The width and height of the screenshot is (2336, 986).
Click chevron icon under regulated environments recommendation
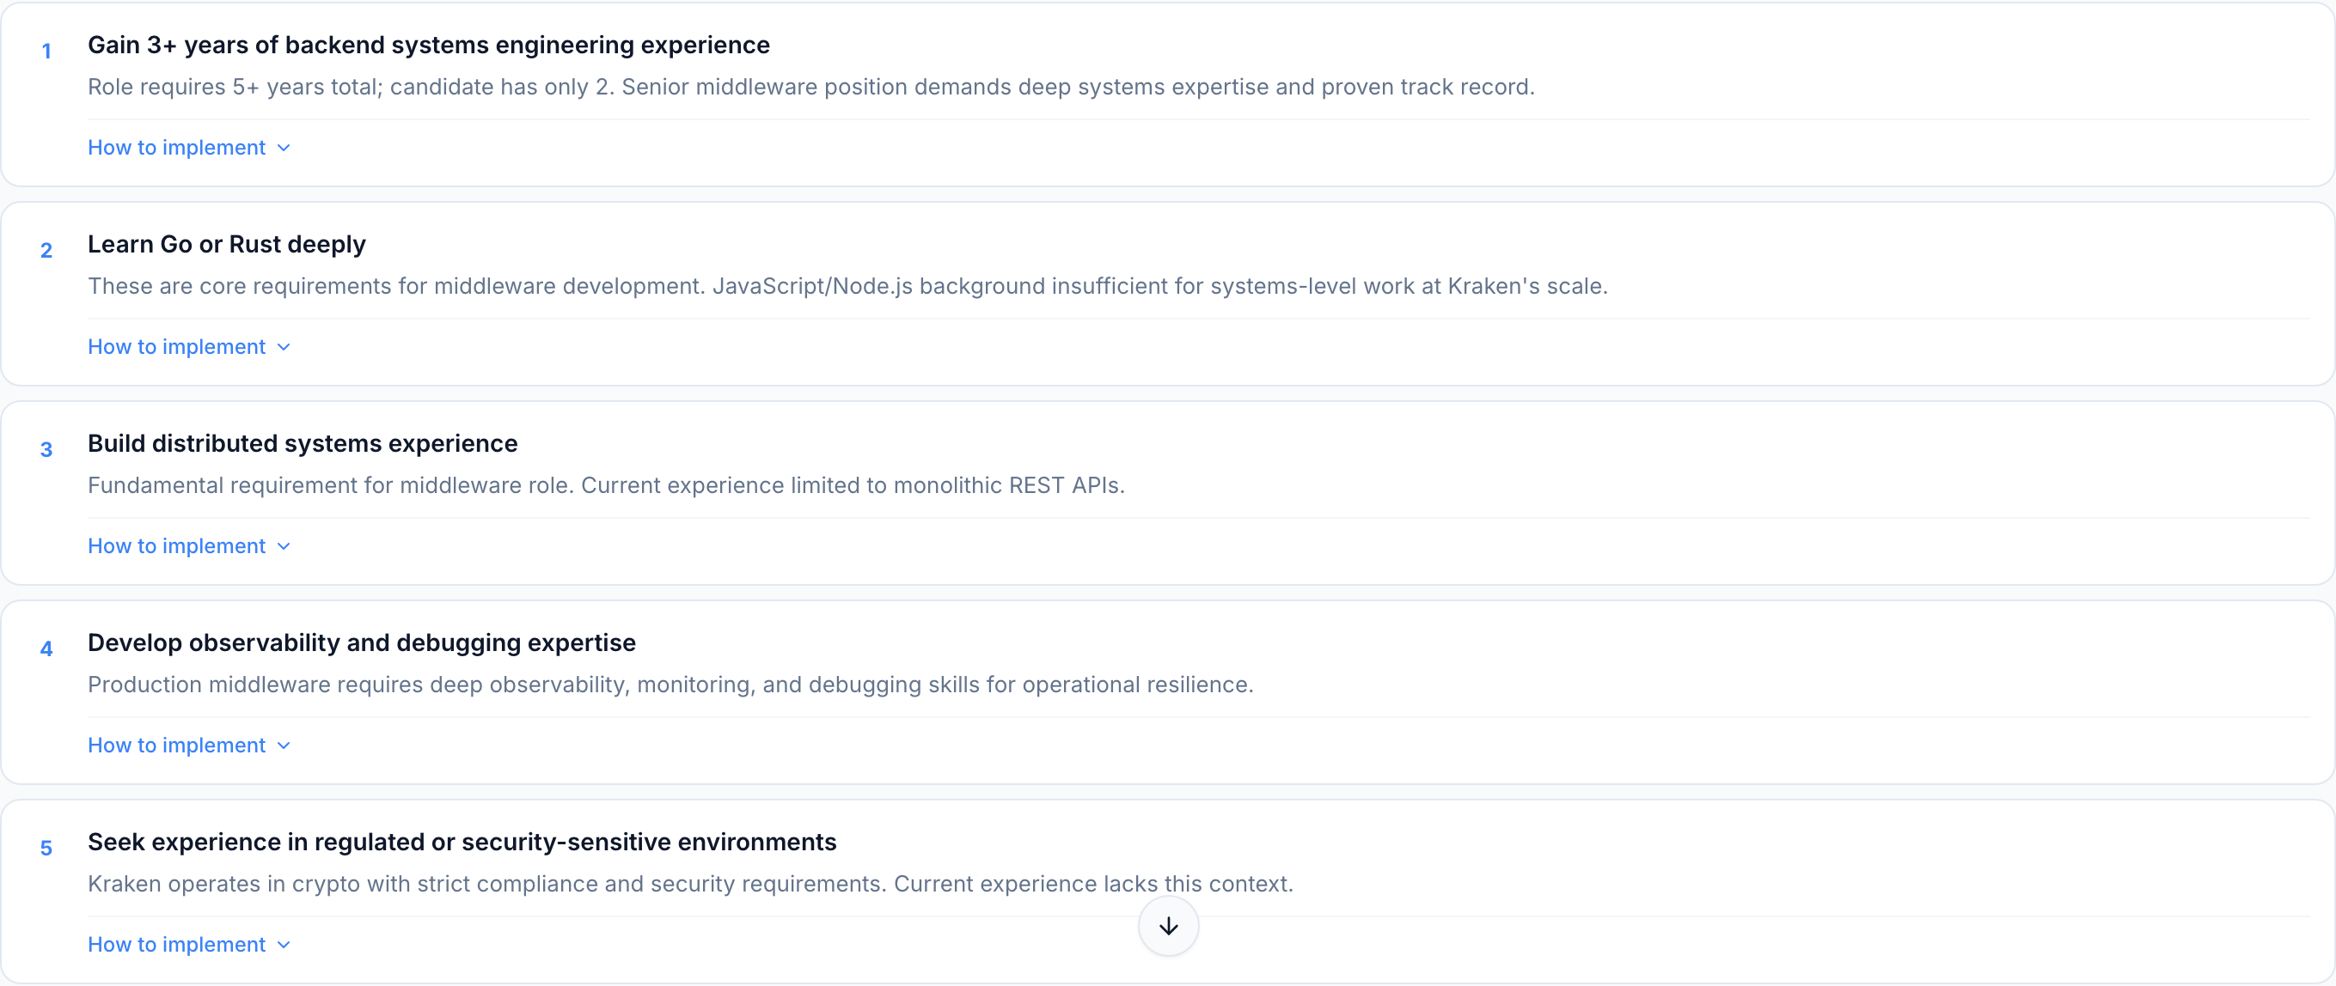284,946
